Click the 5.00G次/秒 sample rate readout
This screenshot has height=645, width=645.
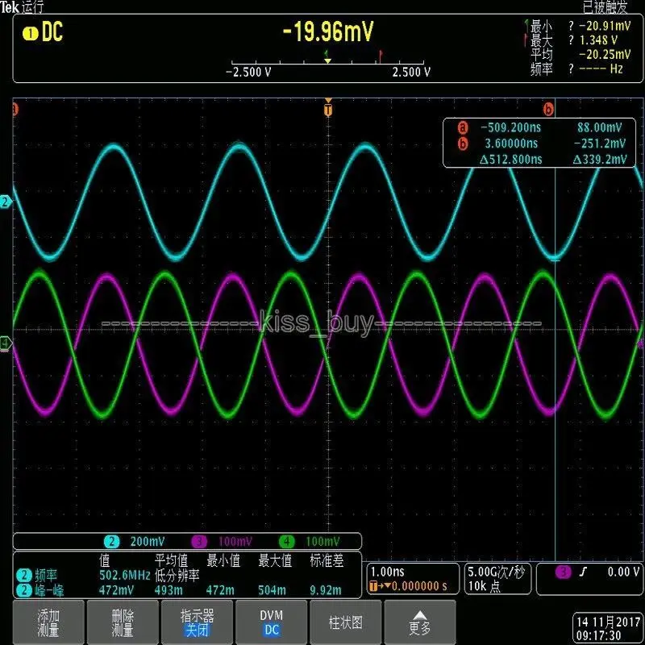[496, 572]
